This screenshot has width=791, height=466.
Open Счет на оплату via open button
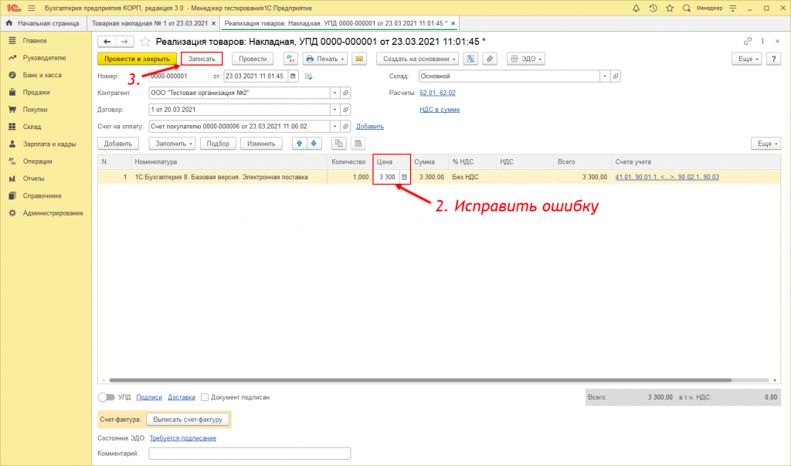coord(345,126)
